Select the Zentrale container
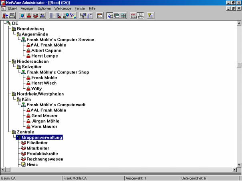This screenshot has height=181, width=242. pyautogui.click(x=26, y=132)
